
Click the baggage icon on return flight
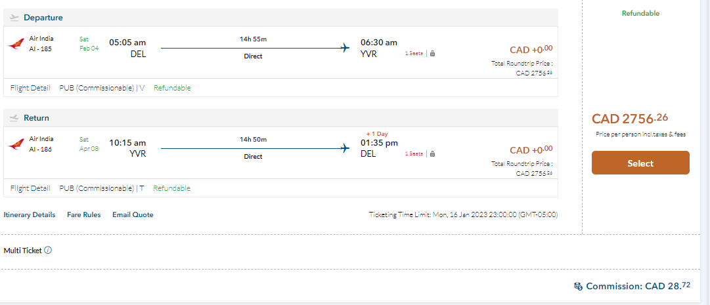pyautogui.click(x=432, y=153)
